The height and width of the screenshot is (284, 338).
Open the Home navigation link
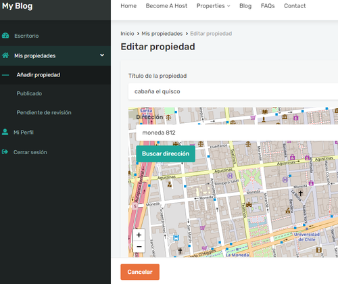point(128,6)
